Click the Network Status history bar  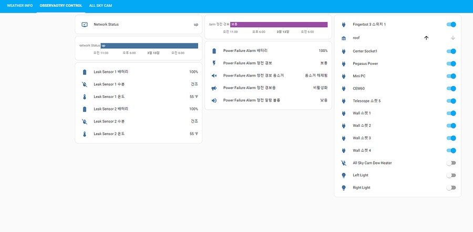(149, 46)
